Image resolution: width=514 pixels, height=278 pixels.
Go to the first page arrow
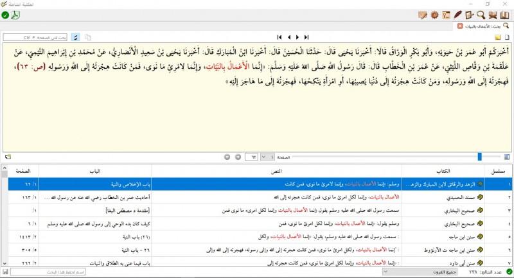click(x=279, y=37)
